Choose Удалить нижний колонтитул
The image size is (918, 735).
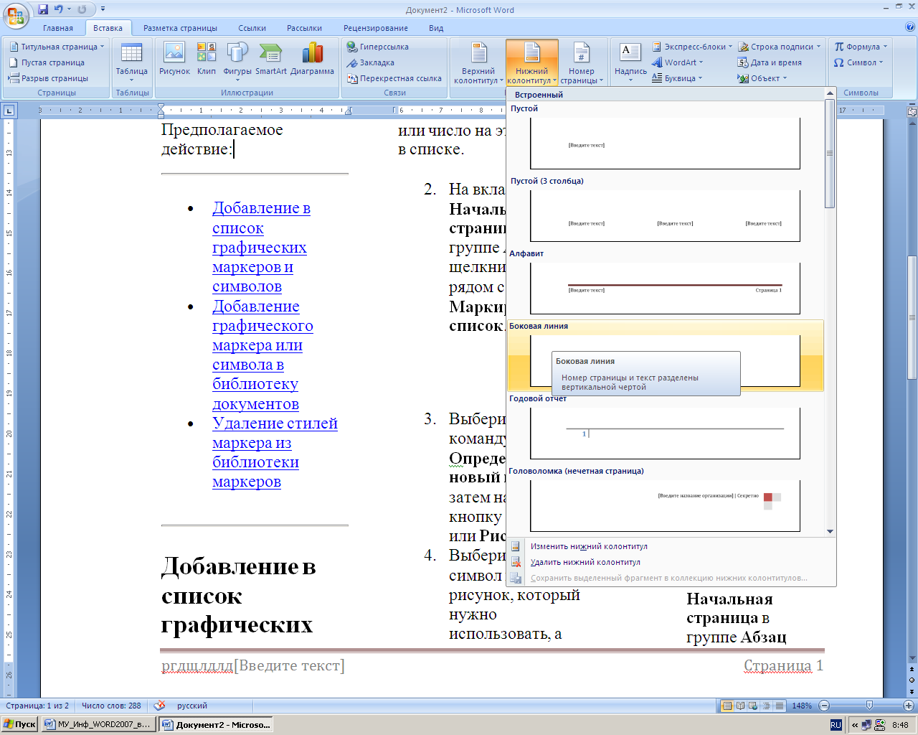click(585, 562)
